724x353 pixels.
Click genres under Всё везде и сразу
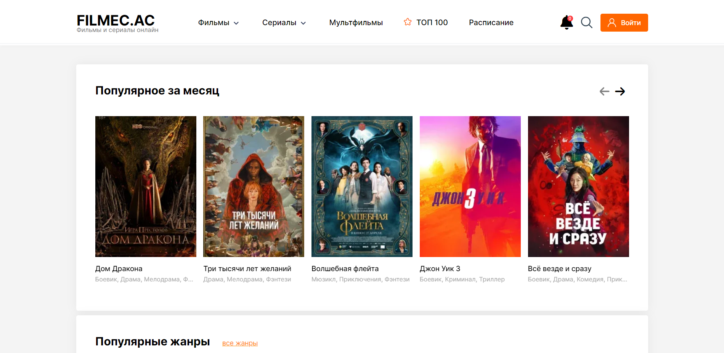[577, 279]
